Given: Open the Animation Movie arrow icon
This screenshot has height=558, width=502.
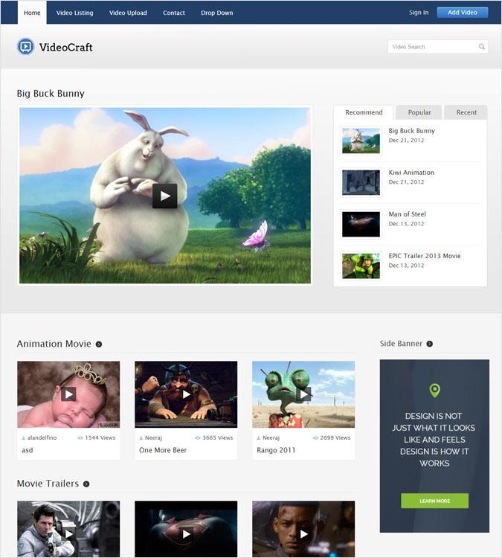Looking at the screenshot, I should (99, 344).
